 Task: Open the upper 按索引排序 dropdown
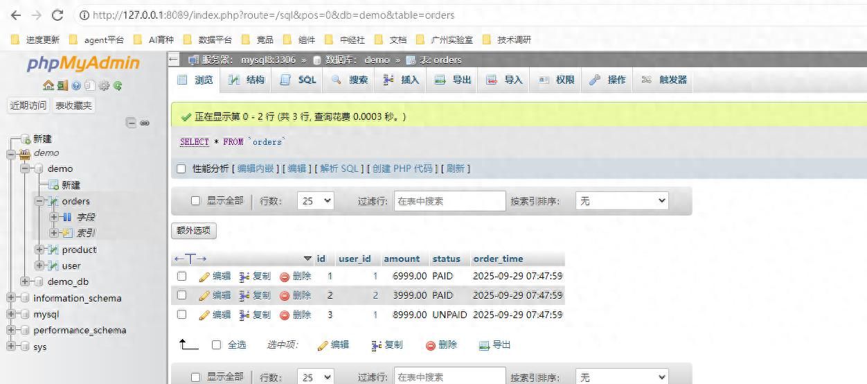623,201
